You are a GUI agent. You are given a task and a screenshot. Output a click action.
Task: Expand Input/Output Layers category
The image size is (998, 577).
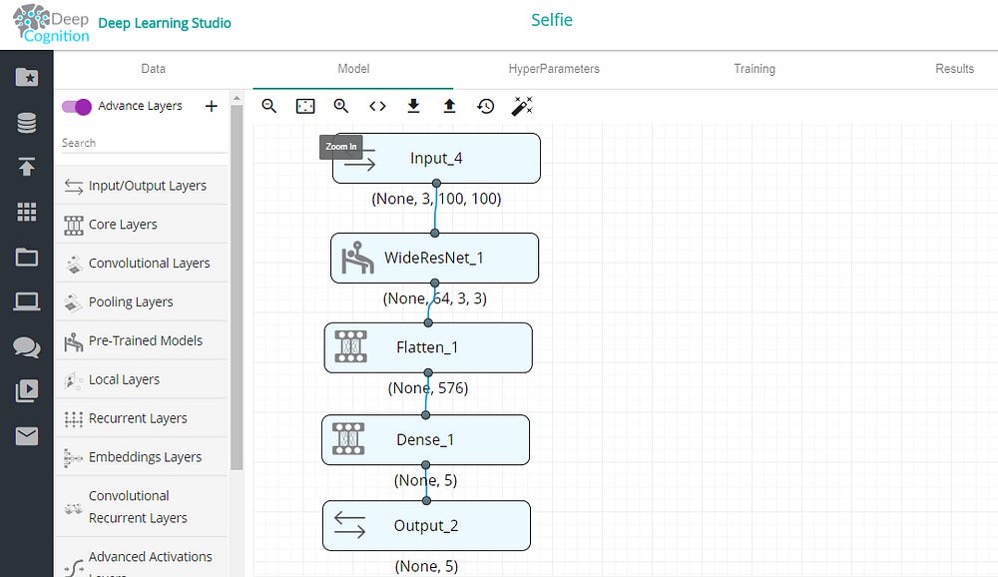tap(142, 186)
